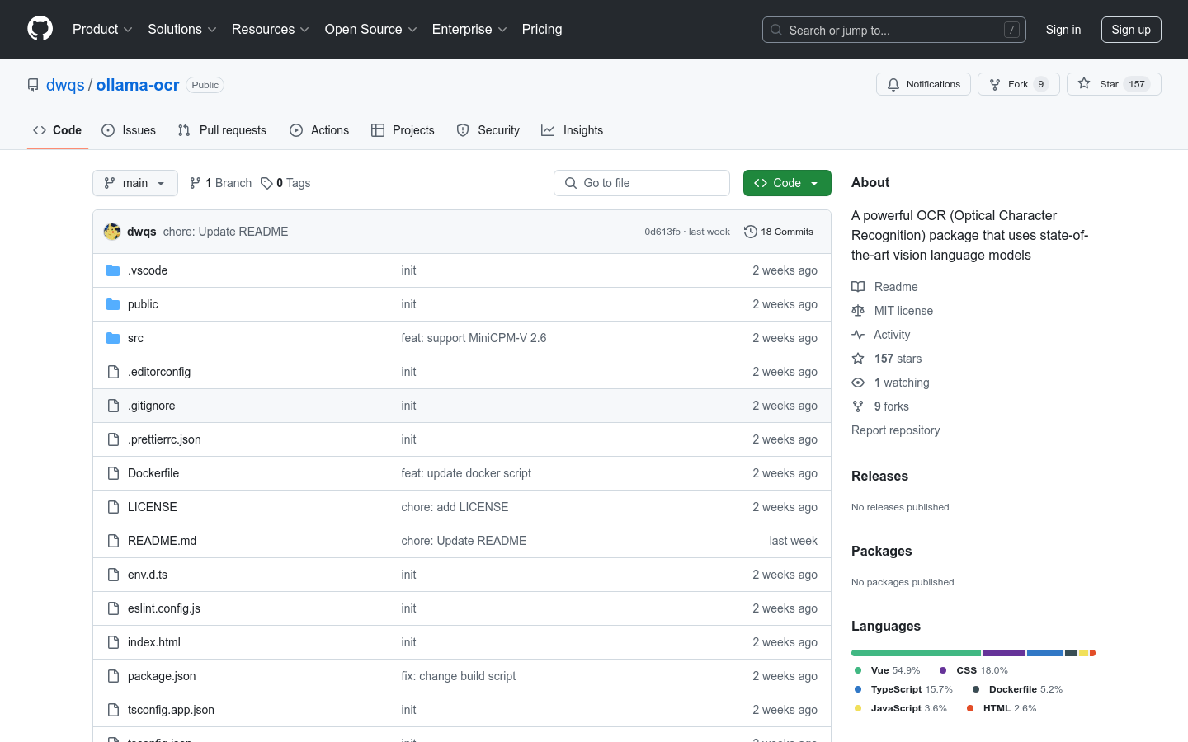This screenshot has width=1188, height=742.
Task: Click the LICENSE file icon
Action: 113,507
